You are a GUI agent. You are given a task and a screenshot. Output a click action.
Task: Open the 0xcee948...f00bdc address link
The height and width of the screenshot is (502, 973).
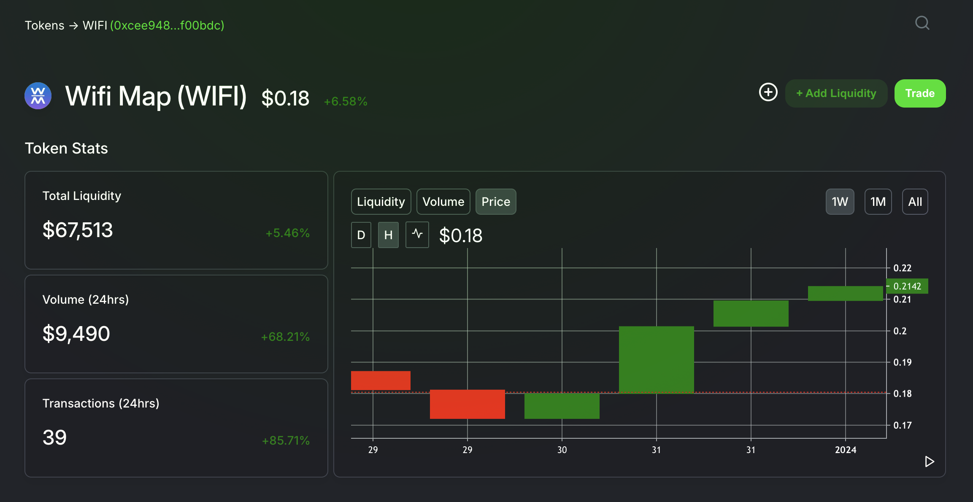(167, 26)
